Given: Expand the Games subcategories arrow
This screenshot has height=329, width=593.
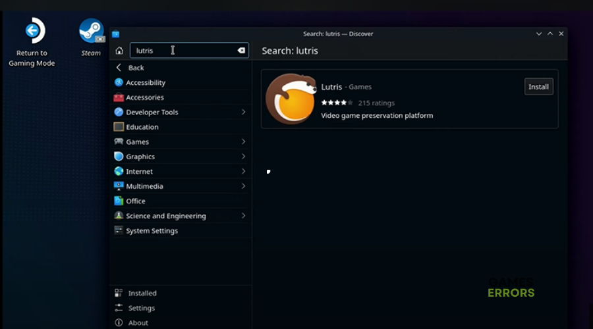Looking at the screenshot, I should [244, 141].
